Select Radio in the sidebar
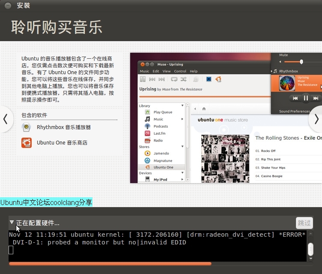The image size is (322, 274). 158,141
